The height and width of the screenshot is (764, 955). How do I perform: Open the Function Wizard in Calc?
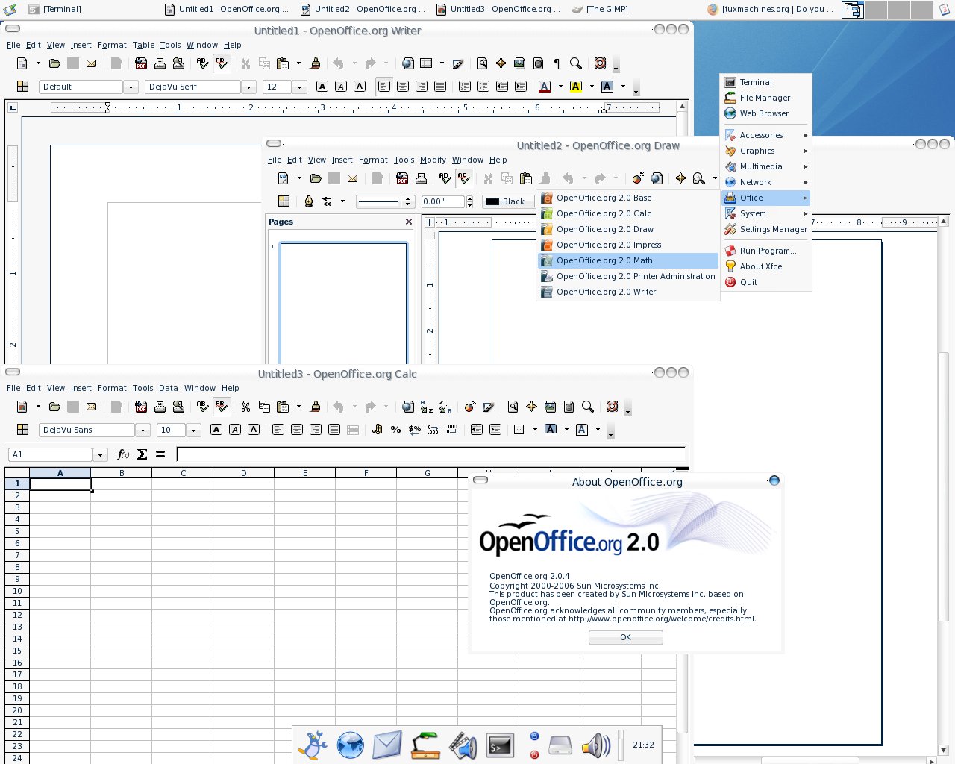[x=123, y=454]
